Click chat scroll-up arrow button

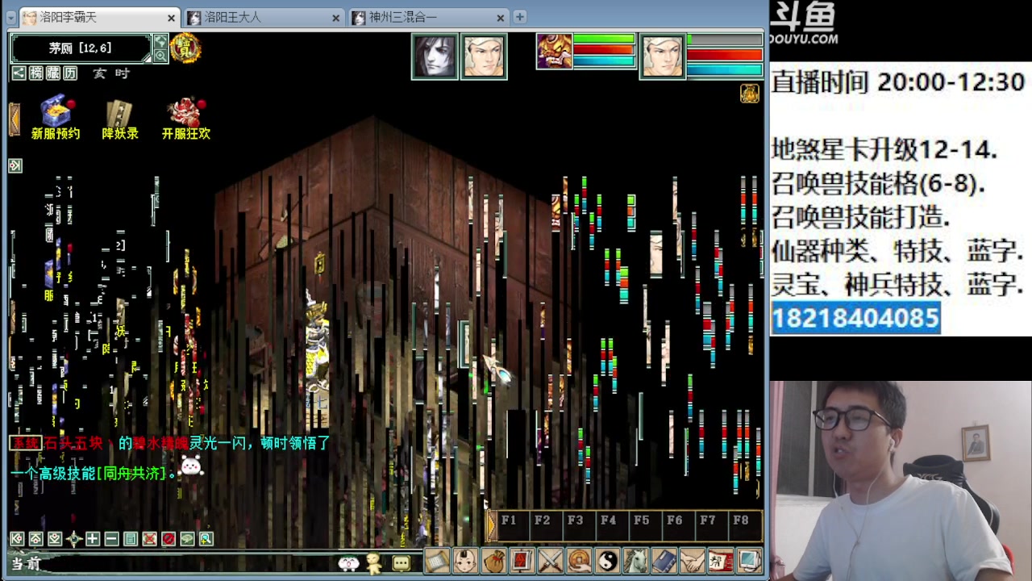click(x=35, y=539)
